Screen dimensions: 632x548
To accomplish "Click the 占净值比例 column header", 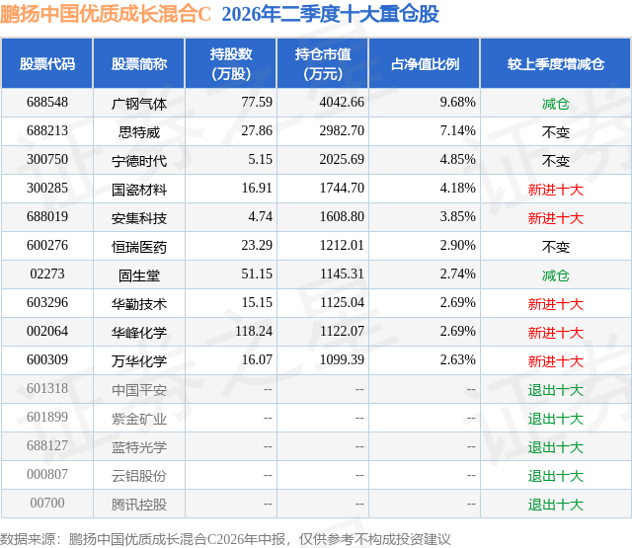I will pyautogui.click(x=425, y=63).
